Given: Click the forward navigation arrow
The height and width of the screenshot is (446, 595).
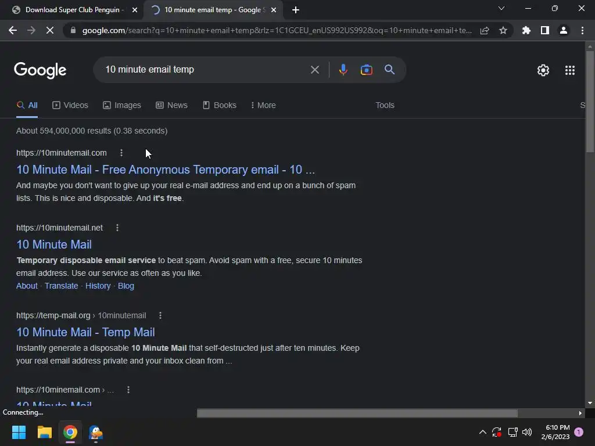Looking at the screenshot, I should (31, 30).
